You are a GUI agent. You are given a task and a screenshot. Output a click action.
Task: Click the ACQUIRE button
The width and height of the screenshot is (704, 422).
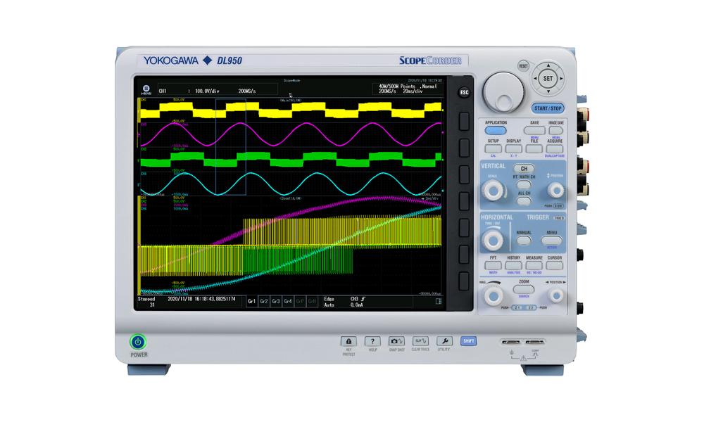(x=555, y=149)
